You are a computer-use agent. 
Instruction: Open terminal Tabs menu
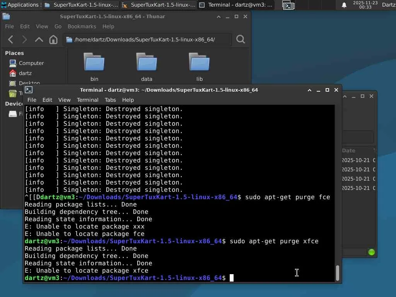(x=110, y=100)
